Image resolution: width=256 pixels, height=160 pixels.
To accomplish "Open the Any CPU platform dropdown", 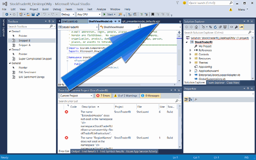I will pyautogui.click(x=89, y=14).
